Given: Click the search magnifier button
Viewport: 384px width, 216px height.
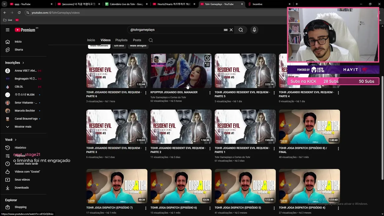Looking at the screenshot, I should 241,30.
